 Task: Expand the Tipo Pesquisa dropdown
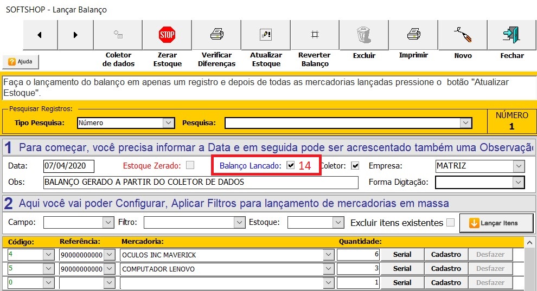168,123
